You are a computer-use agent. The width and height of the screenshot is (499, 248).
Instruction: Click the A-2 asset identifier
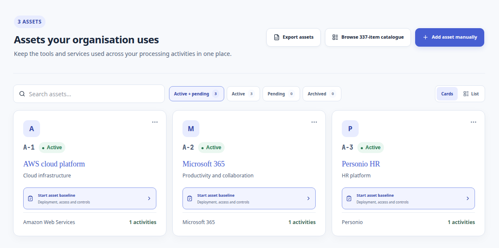coord(188,148)
